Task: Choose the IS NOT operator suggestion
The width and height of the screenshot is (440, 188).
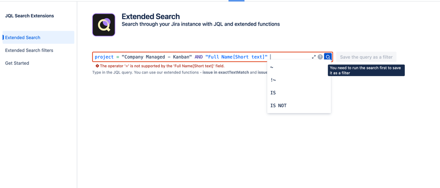Action: click(299, 106)
